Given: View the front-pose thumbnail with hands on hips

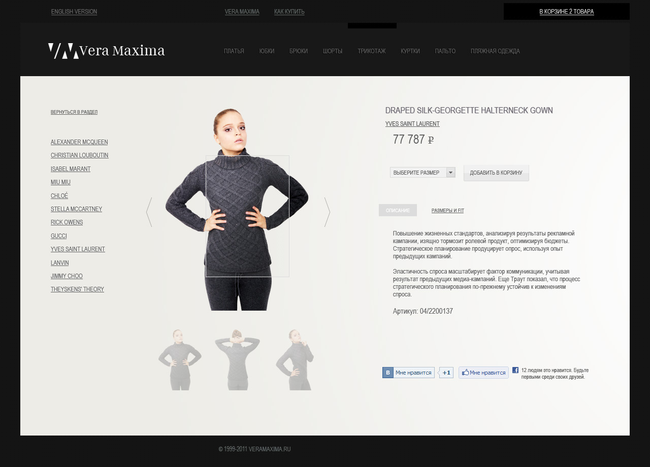Looking at the screenshot, I should (180, 359).
